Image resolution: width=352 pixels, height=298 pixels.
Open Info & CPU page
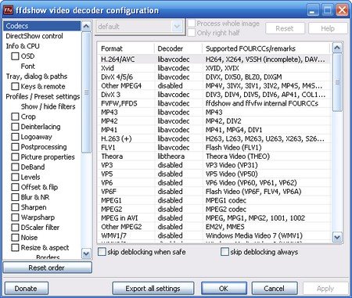coord(23,46)
